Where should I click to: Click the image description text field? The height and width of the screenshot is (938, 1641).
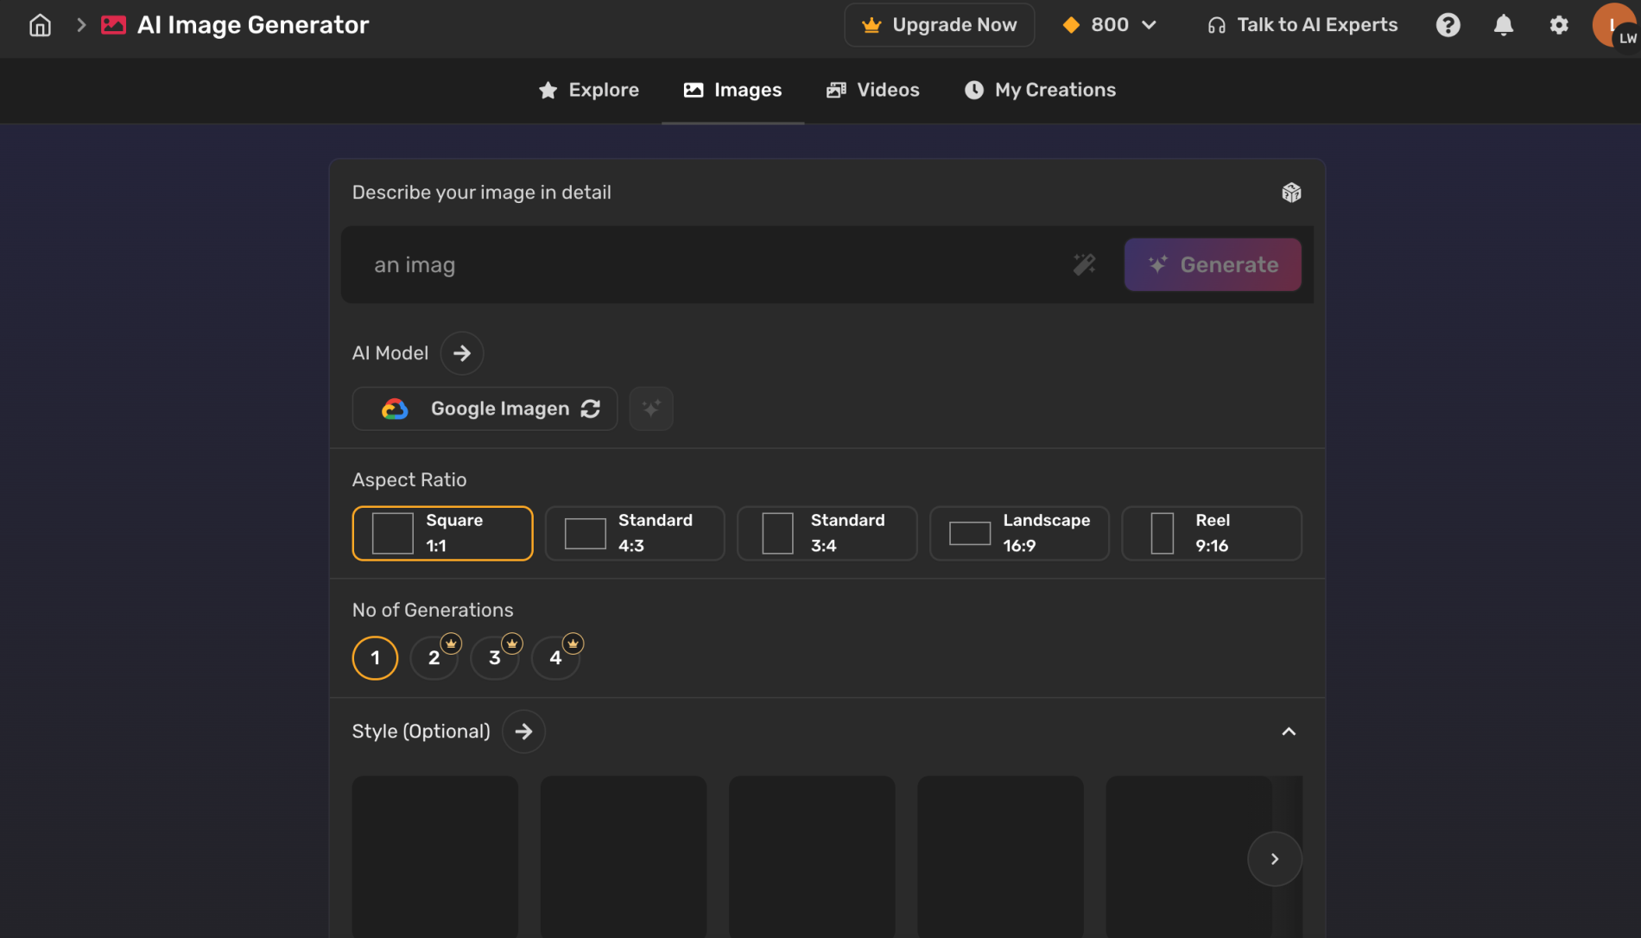pos(708,265)
